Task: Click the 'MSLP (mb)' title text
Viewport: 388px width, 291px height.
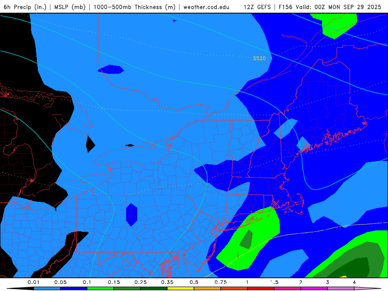Action: 70,7
